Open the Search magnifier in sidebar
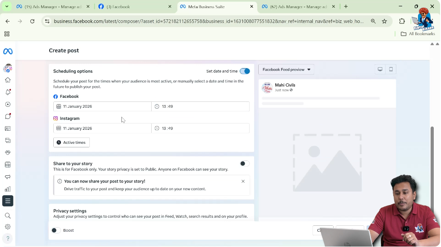Screen dimensions: 441x247 click(x=8, y=216)
